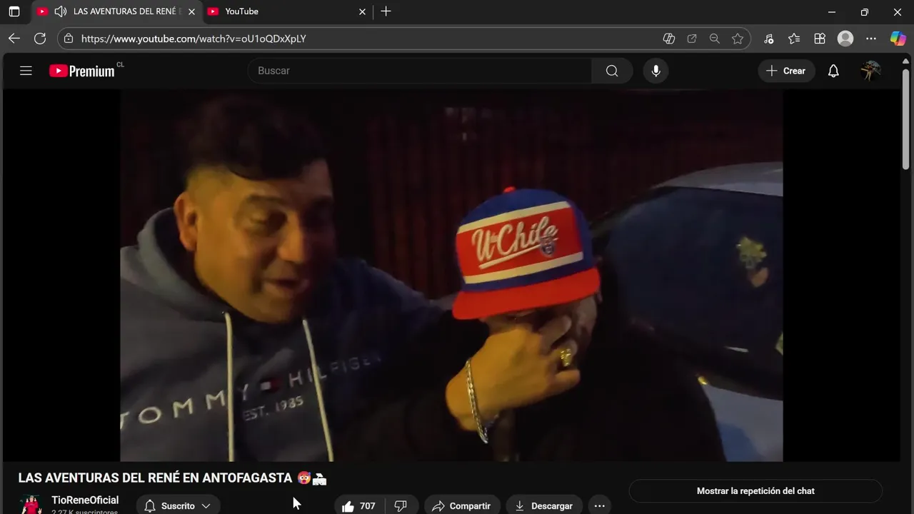This screenshot has height=514, width=914.
Task: View site information lock icon
Action: (x=69, y=39)
